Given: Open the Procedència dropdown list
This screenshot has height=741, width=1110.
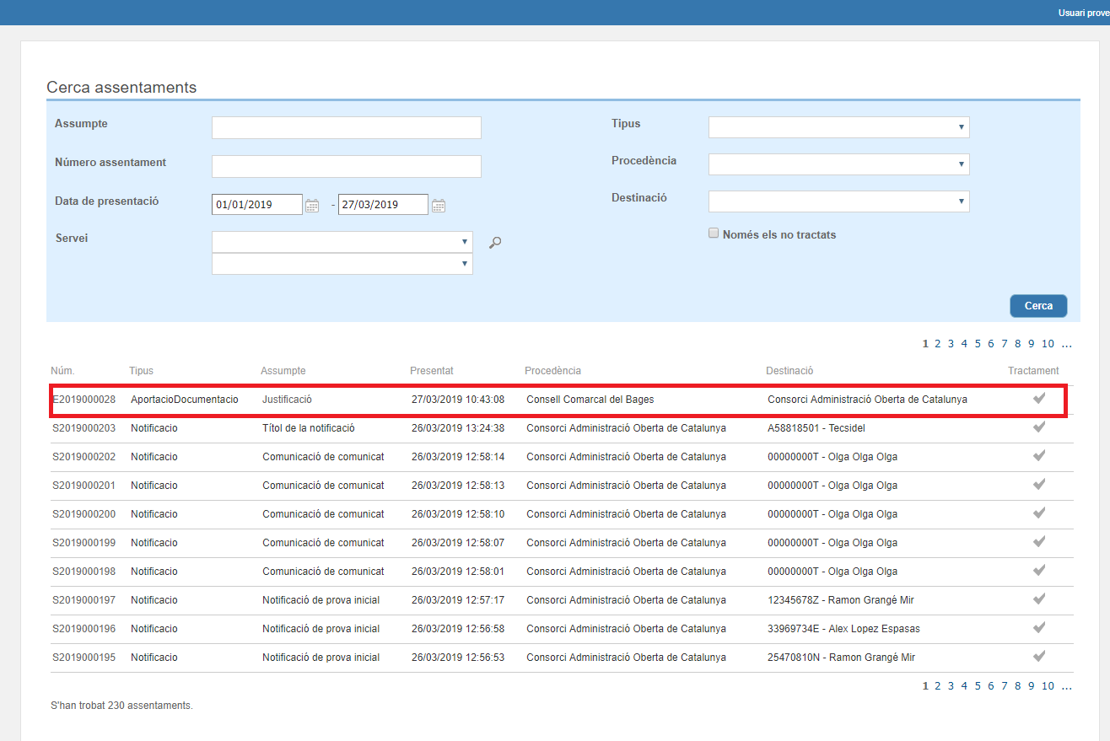Looking at the screenshot, I should click(x=838, y=164).
